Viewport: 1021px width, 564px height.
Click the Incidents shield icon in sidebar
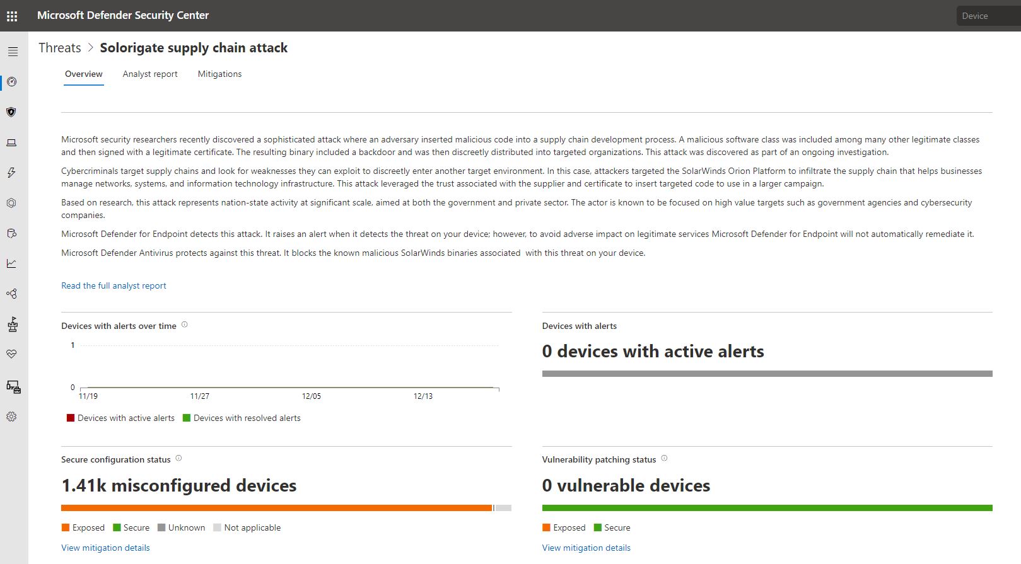(11, 112)
